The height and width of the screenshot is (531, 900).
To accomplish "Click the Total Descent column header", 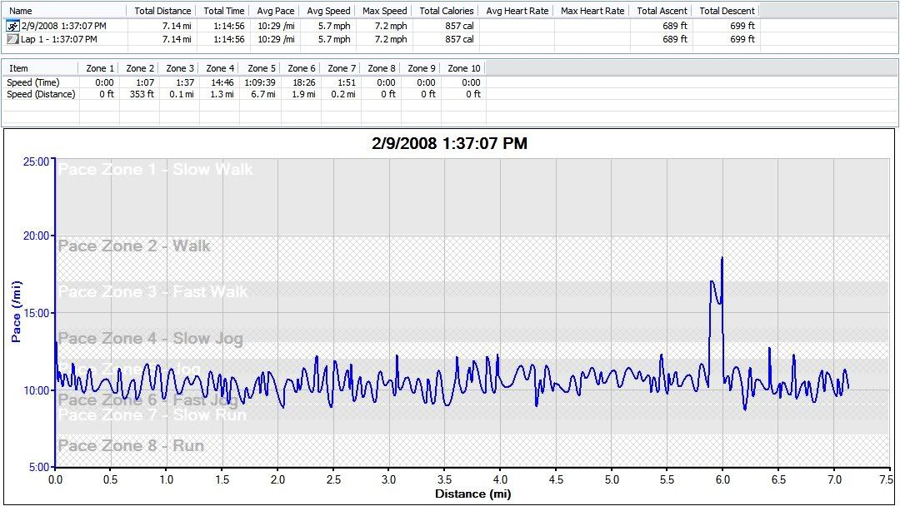I will (727, 11).
